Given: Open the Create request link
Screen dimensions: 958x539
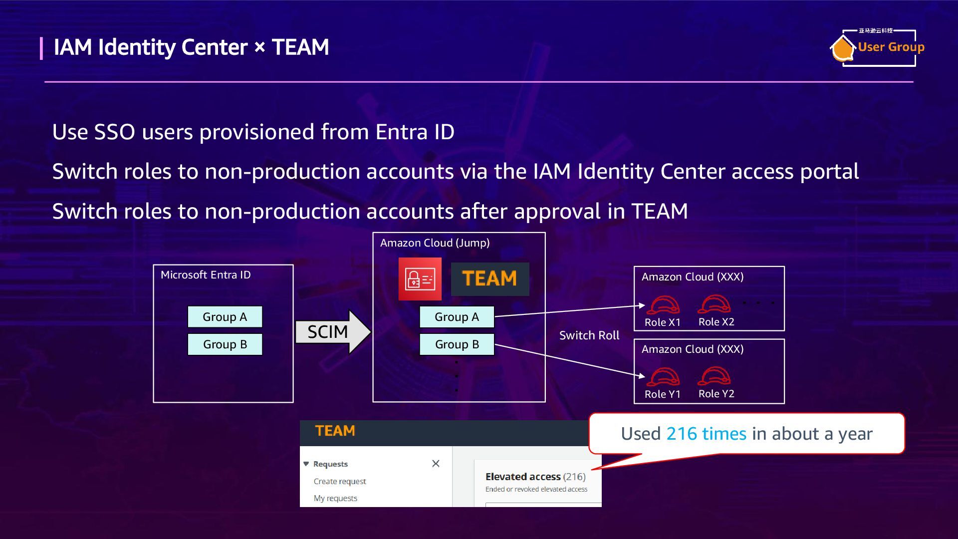Looking at the screenshot, I should (x=339, y=481).
